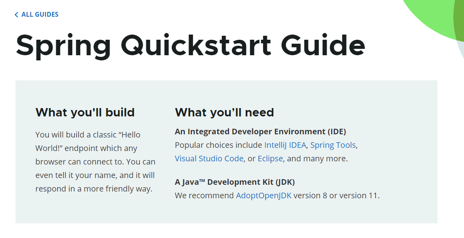Follow the Visual Studio Code link
Screen dimensions: 464x238
(209, 159)
